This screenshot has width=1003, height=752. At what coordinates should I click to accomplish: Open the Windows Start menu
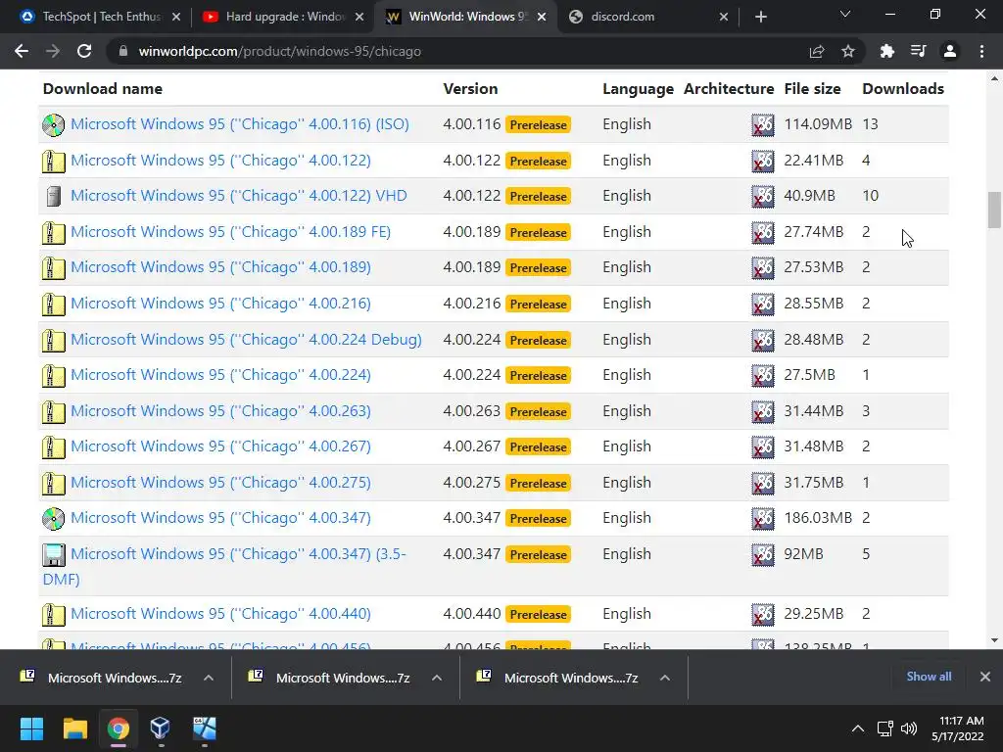[31, 728]
